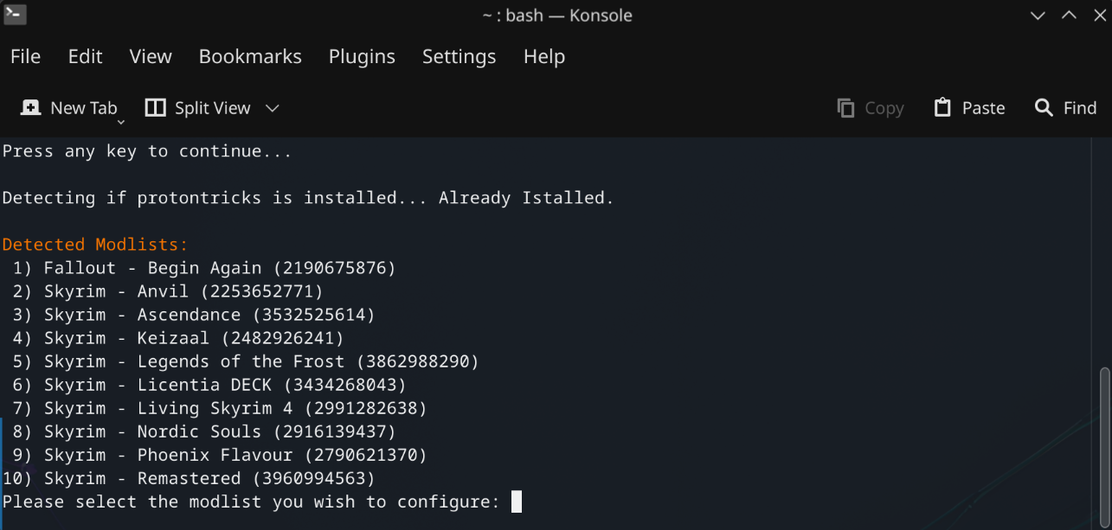The width and height of the screenshot is (1112, 530).
Task: Click the 'Detected Modlists:' orange heading
Action: pyautogui.click(x=95, y=245)
